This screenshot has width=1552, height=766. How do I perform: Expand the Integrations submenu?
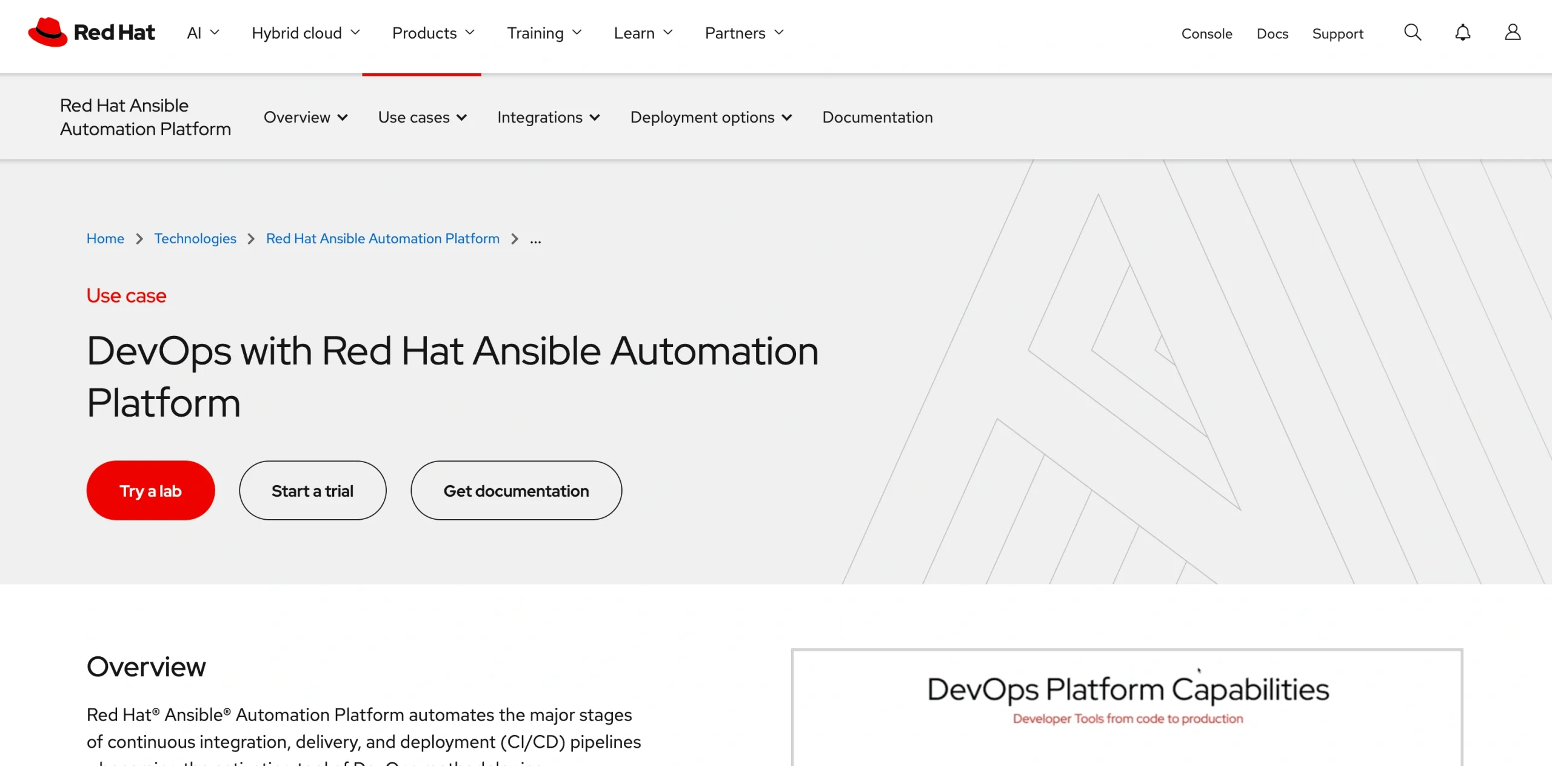pos(549,117)
